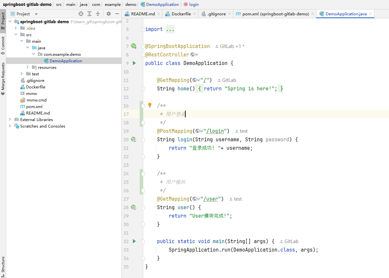Click the yellow light bulb intention icon
The height and width of the screenshot is (278, 389).
pos(150,105)
